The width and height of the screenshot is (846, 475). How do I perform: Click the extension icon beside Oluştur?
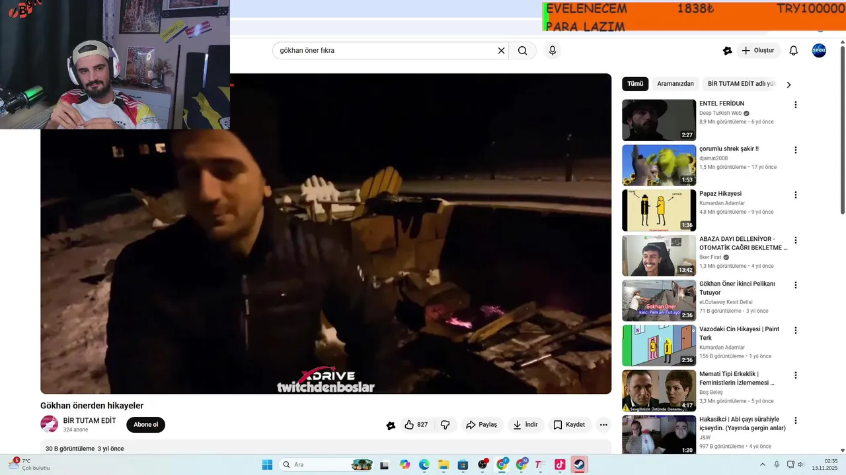click(727, 51)
